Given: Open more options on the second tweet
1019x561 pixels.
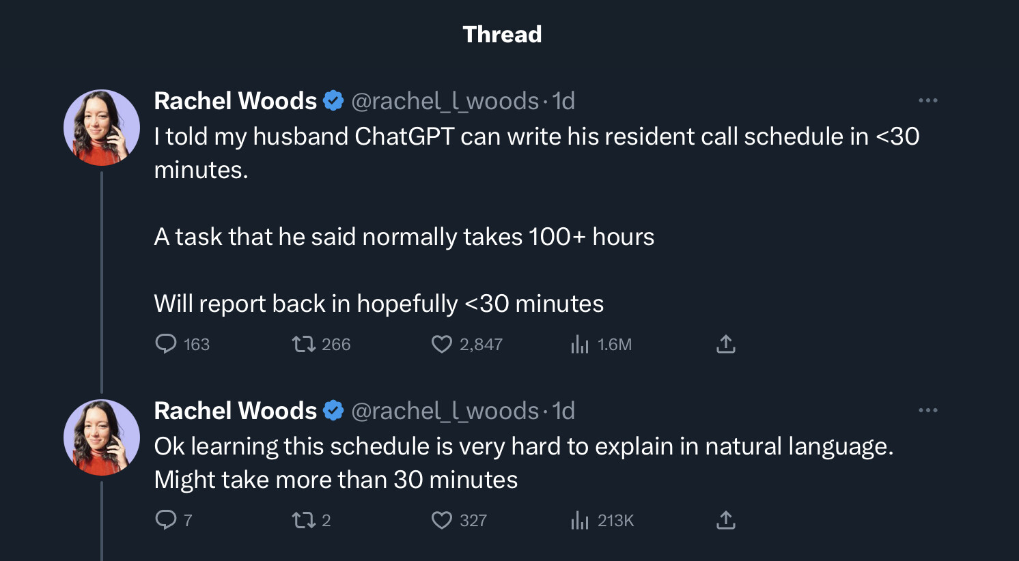Looking at the screenshot, I should click(x=927, y=410).
